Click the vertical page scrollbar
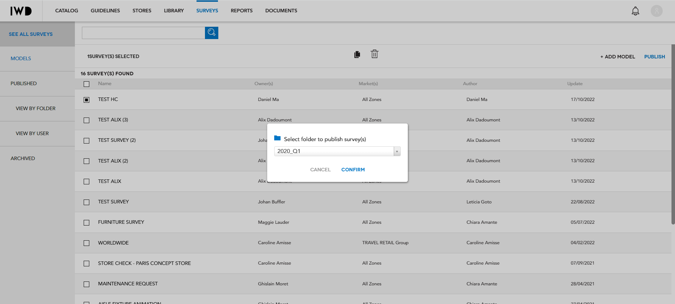 point(673,134)
